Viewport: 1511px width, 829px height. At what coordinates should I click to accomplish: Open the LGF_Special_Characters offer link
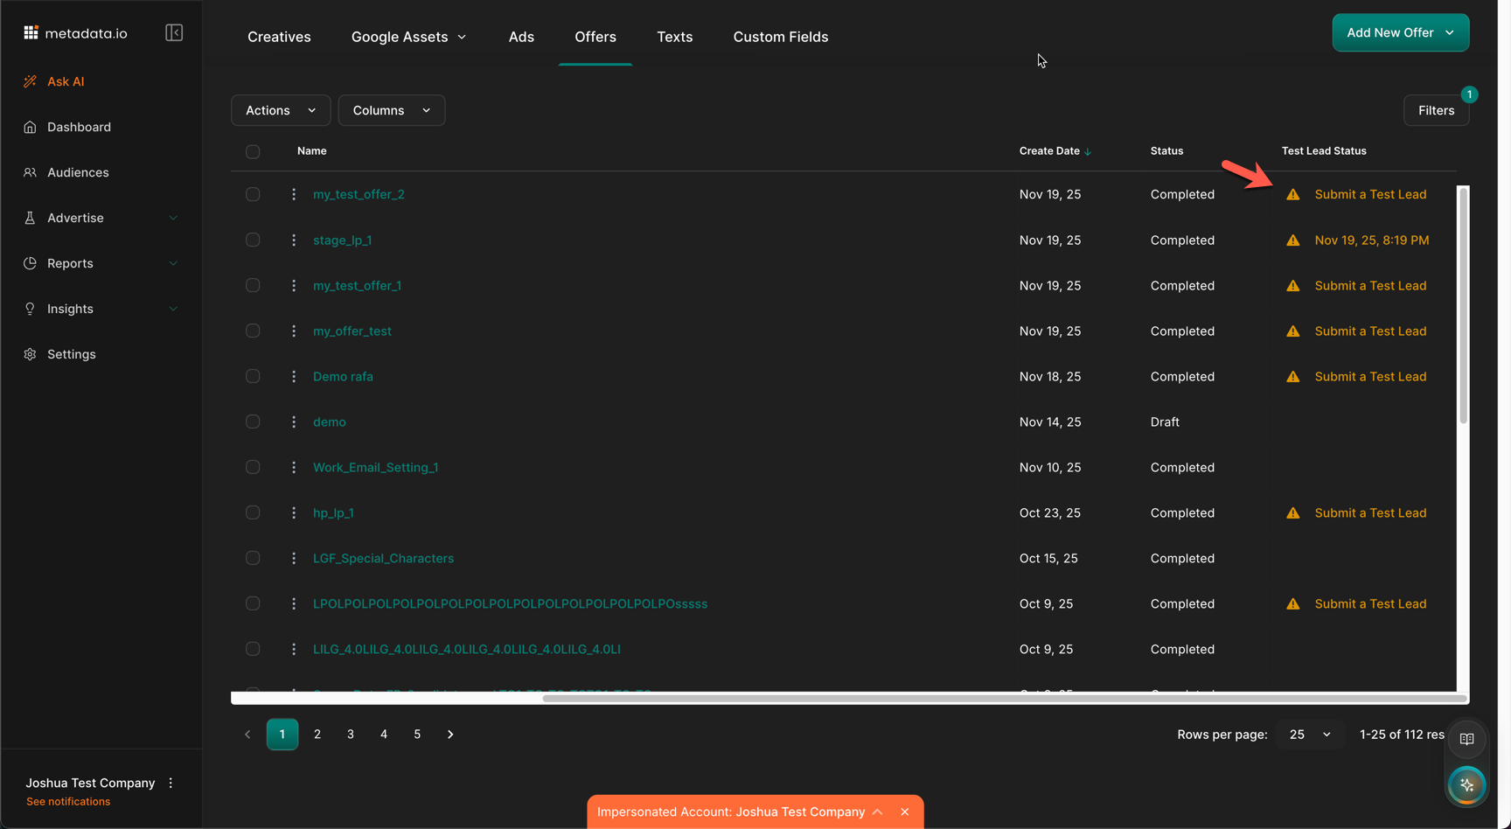click(x=383, y=558)
